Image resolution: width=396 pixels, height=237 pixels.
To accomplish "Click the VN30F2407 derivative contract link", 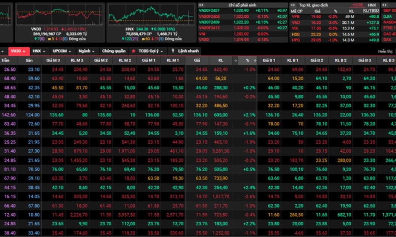I will [x=209, y=11].
